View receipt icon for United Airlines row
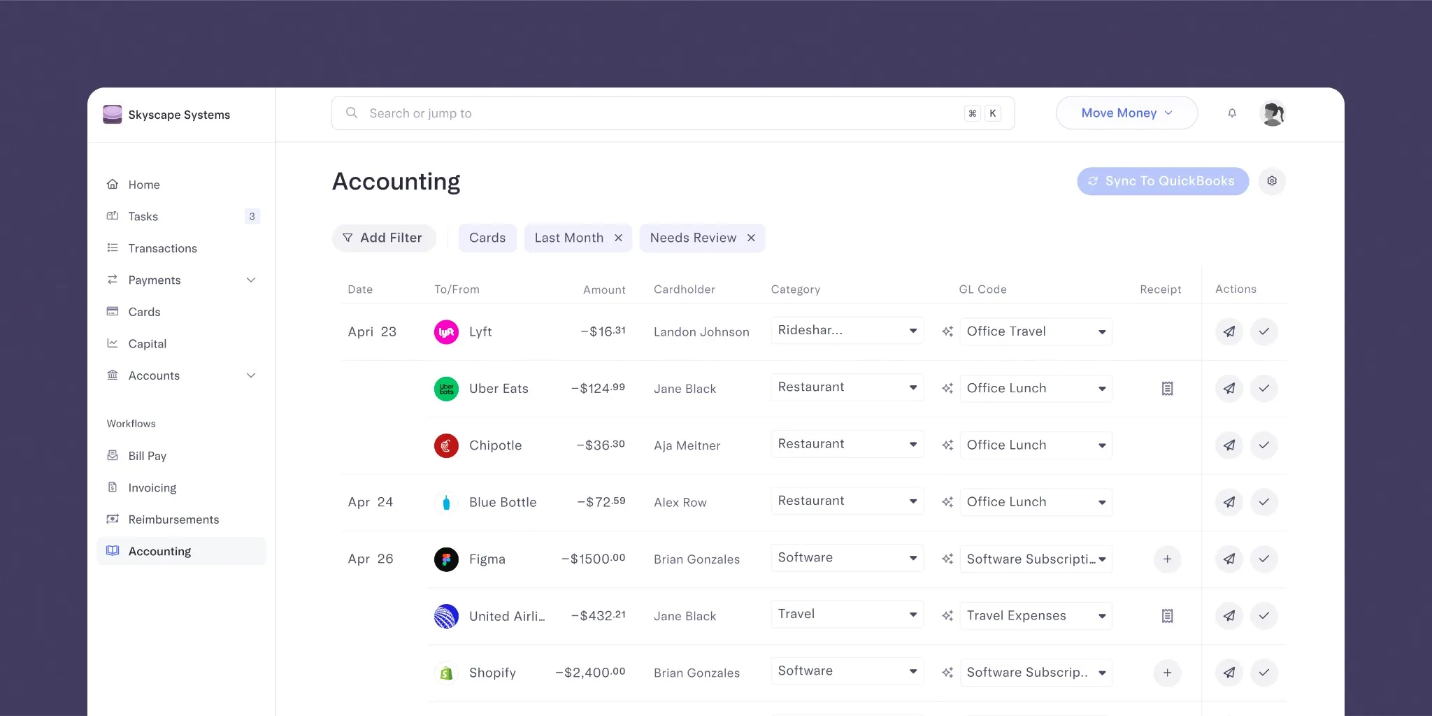 click(x=1167, y=616)
